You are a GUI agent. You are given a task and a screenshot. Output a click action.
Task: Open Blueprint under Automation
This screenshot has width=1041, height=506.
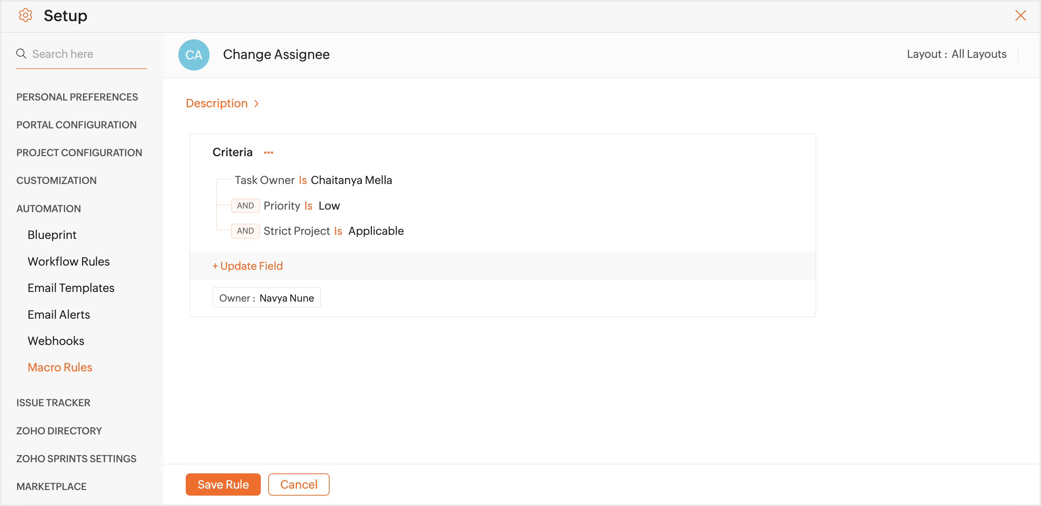coord(52,235)
